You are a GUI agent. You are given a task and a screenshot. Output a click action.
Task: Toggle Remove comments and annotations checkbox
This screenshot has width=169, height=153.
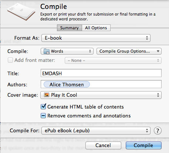(43, 116)
